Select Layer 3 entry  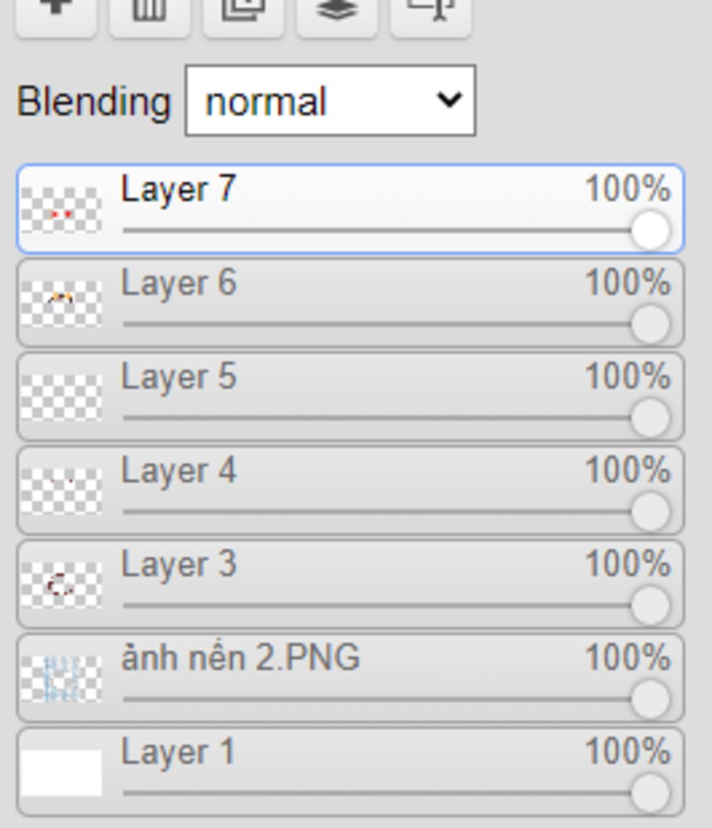pyautogui.click(x=350, y=584)
